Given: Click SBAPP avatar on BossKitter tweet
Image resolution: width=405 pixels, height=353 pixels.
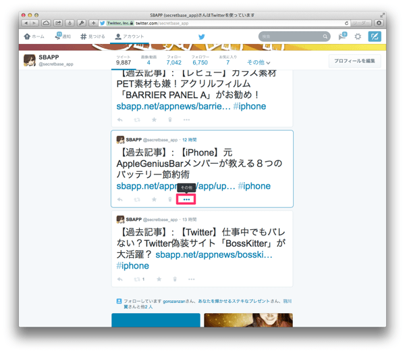Looking at the screenshot, I should (x=120, y=220).
